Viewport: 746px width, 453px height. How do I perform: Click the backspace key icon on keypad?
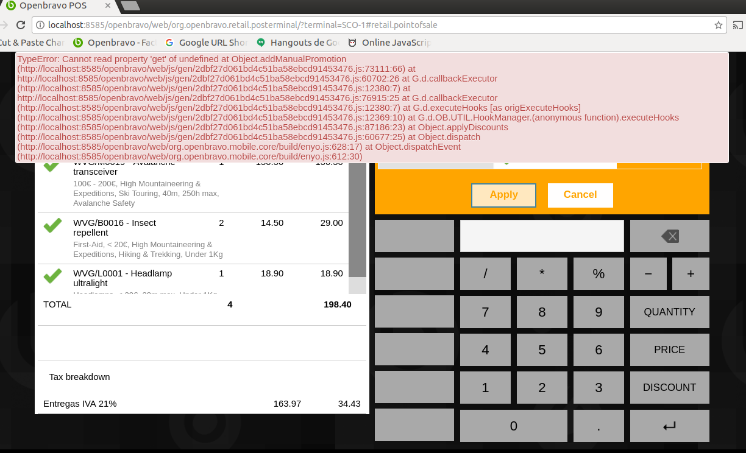click(x=669, y=236)
